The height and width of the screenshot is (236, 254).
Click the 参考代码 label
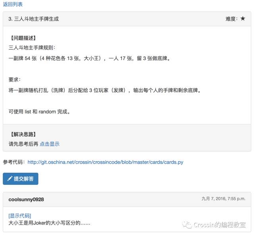coord(14,162)
